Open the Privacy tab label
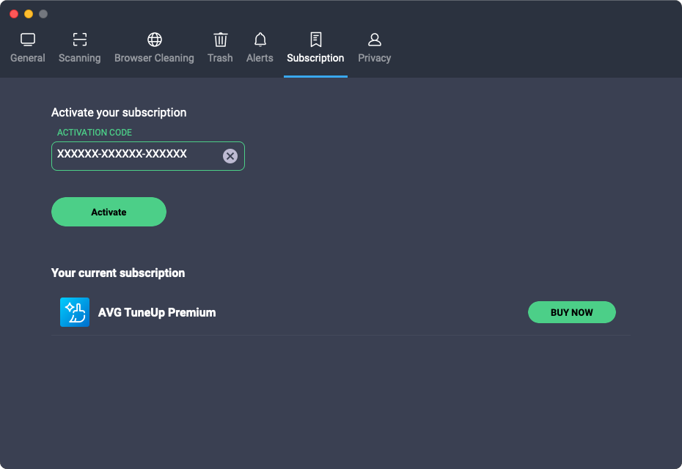682x469 pixels. pyautogui.click(x=375, y=58)
